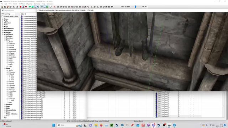228x128 pixels.
Task: Click the redo arrow toolbar icon
Action: [17, 7]
